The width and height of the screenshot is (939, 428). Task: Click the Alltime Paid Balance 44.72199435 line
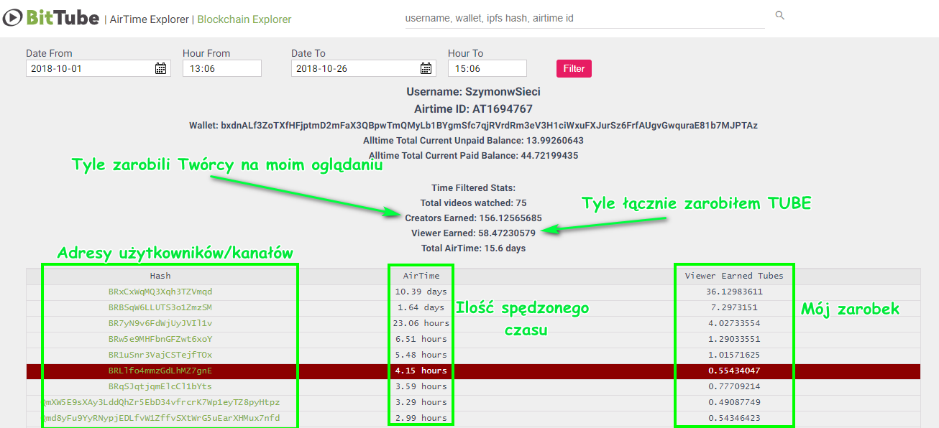click(x=473, y=156)
